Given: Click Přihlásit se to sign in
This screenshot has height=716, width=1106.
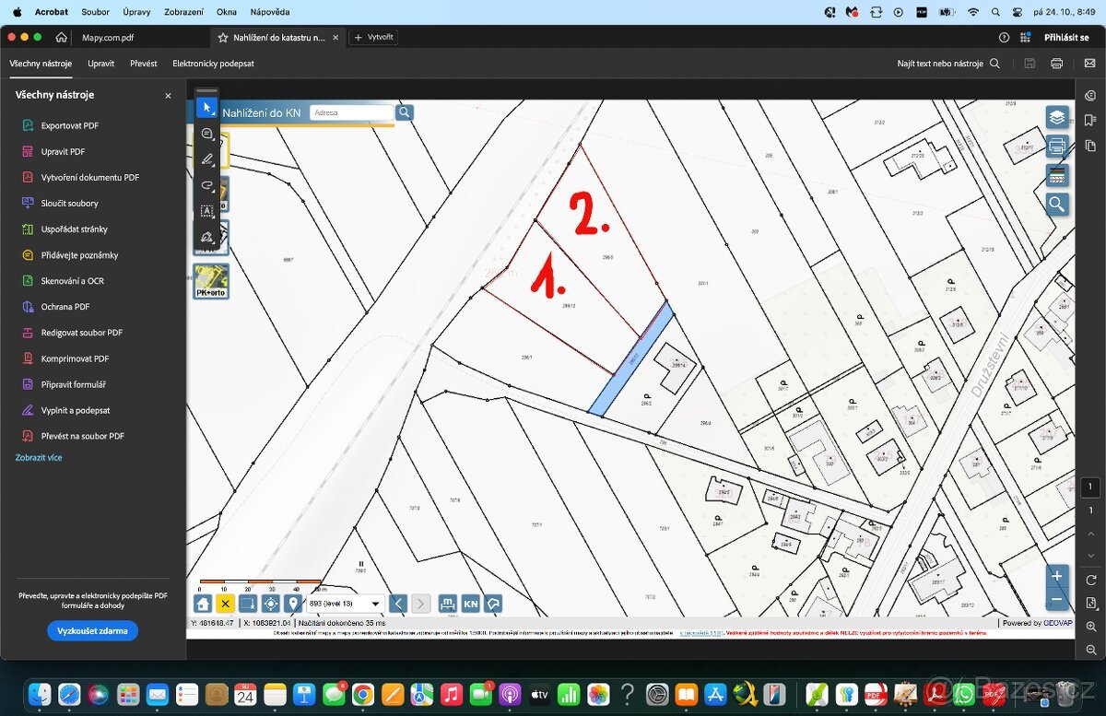Looking at the screenshot, I should point(1066,38).
